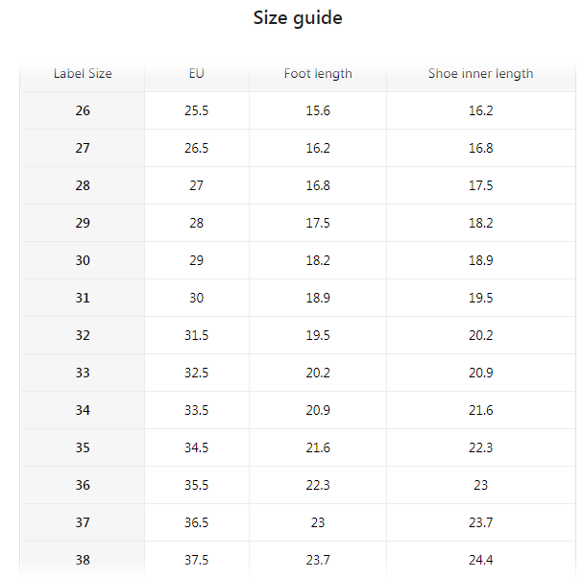
Task: Click label size 26 row header cell
Action: coord(83,111)
